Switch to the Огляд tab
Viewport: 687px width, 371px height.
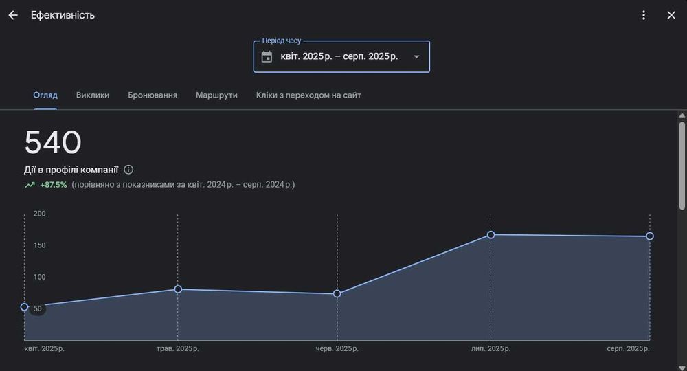[45, 95]
